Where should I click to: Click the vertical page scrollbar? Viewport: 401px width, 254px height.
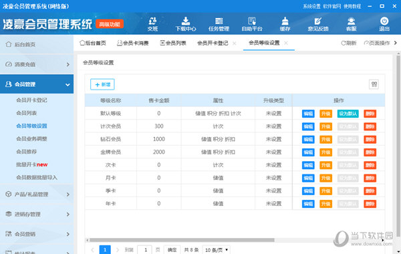click(398, 146)
